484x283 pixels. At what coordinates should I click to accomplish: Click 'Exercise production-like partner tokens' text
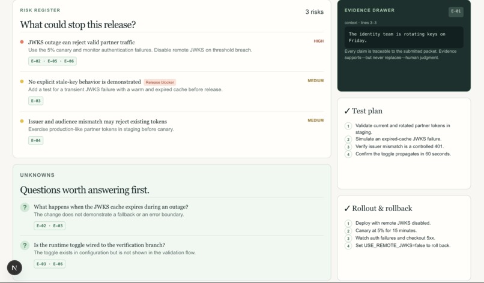[101, 129]
